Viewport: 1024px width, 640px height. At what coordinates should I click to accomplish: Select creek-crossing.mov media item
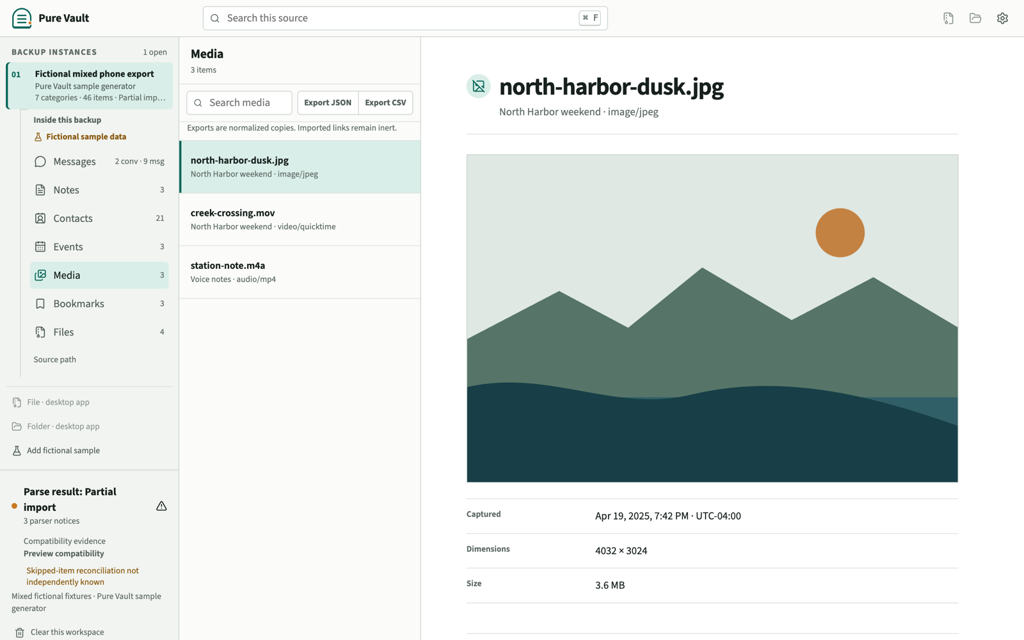(300, 220)
